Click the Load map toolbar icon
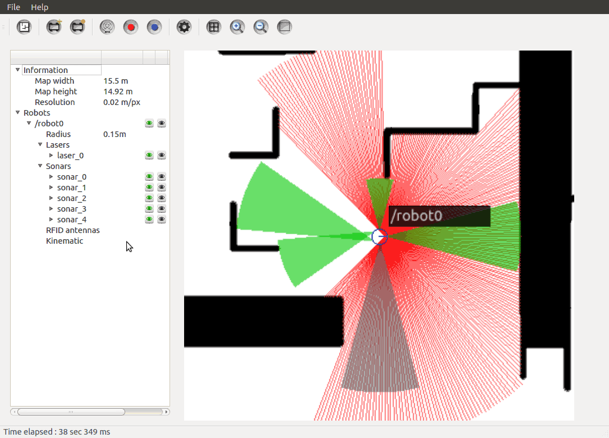This screenshot has width=609, height=438. coord(24,27)
